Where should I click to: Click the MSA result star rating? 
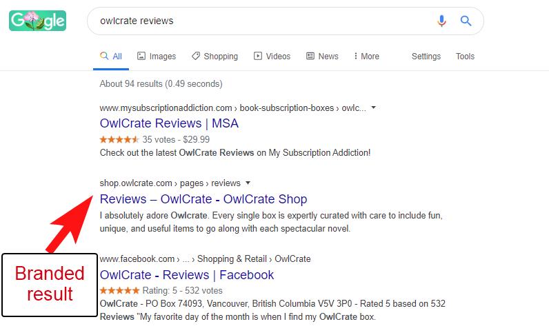[x=119, y=139]
